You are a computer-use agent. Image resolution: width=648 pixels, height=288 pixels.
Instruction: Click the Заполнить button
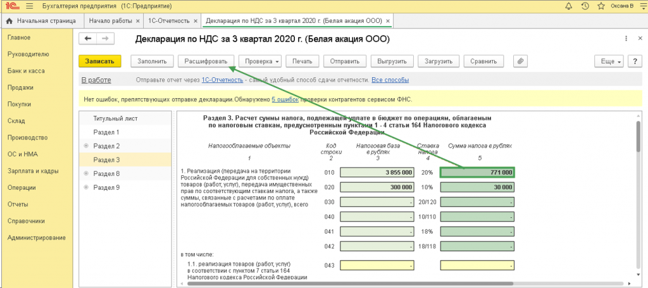point(152,61)
